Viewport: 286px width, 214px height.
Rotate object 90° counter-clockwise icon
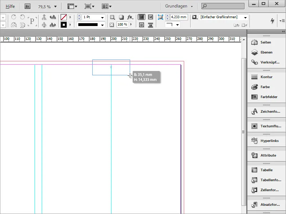tap(23, 17)
